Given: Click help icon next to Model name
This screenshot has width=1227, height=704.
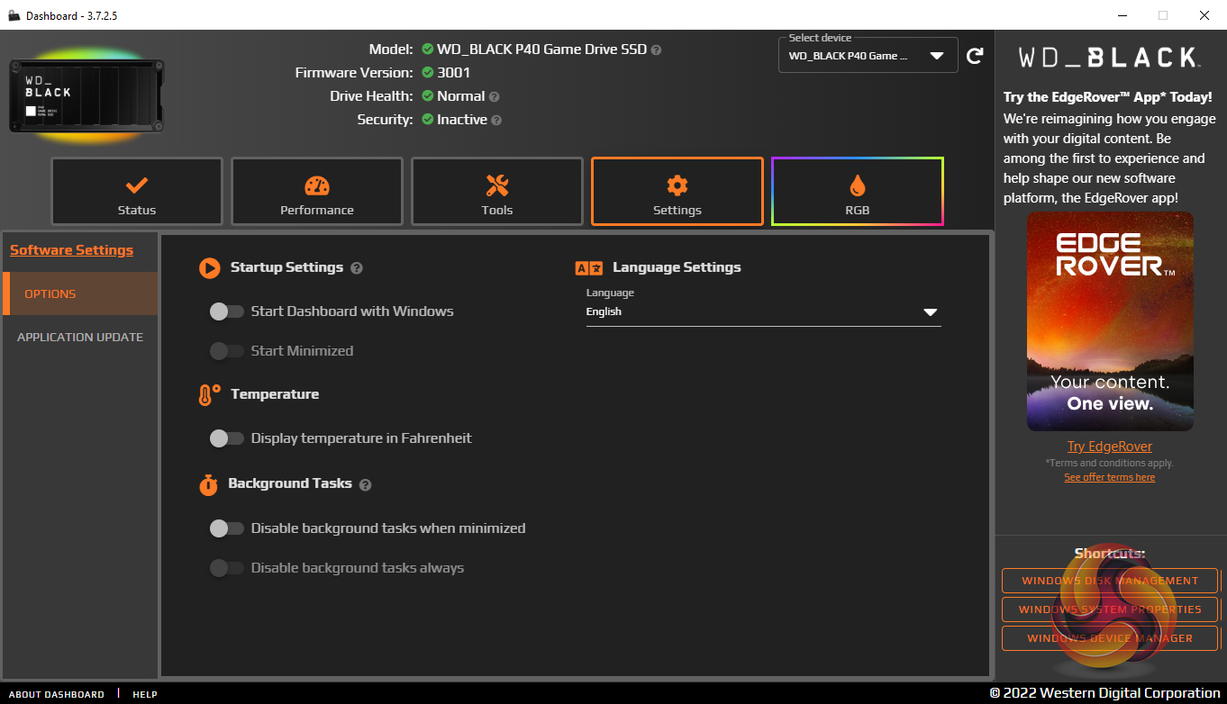Looking at the screenshot, I should point(656,50).
